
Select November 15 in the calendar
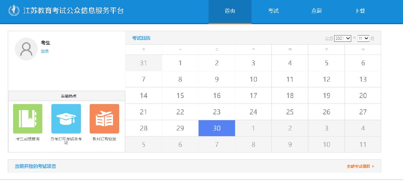click(180, 96)
